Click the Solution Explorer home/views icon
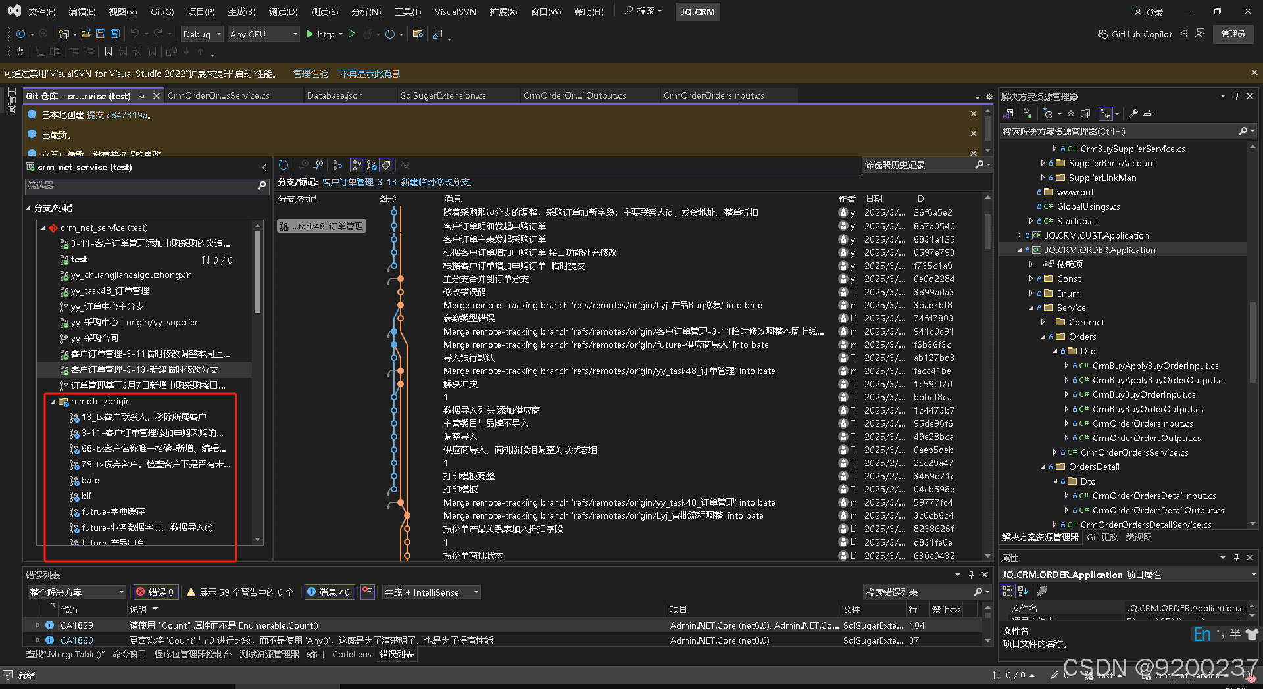 coord(1009,114)
